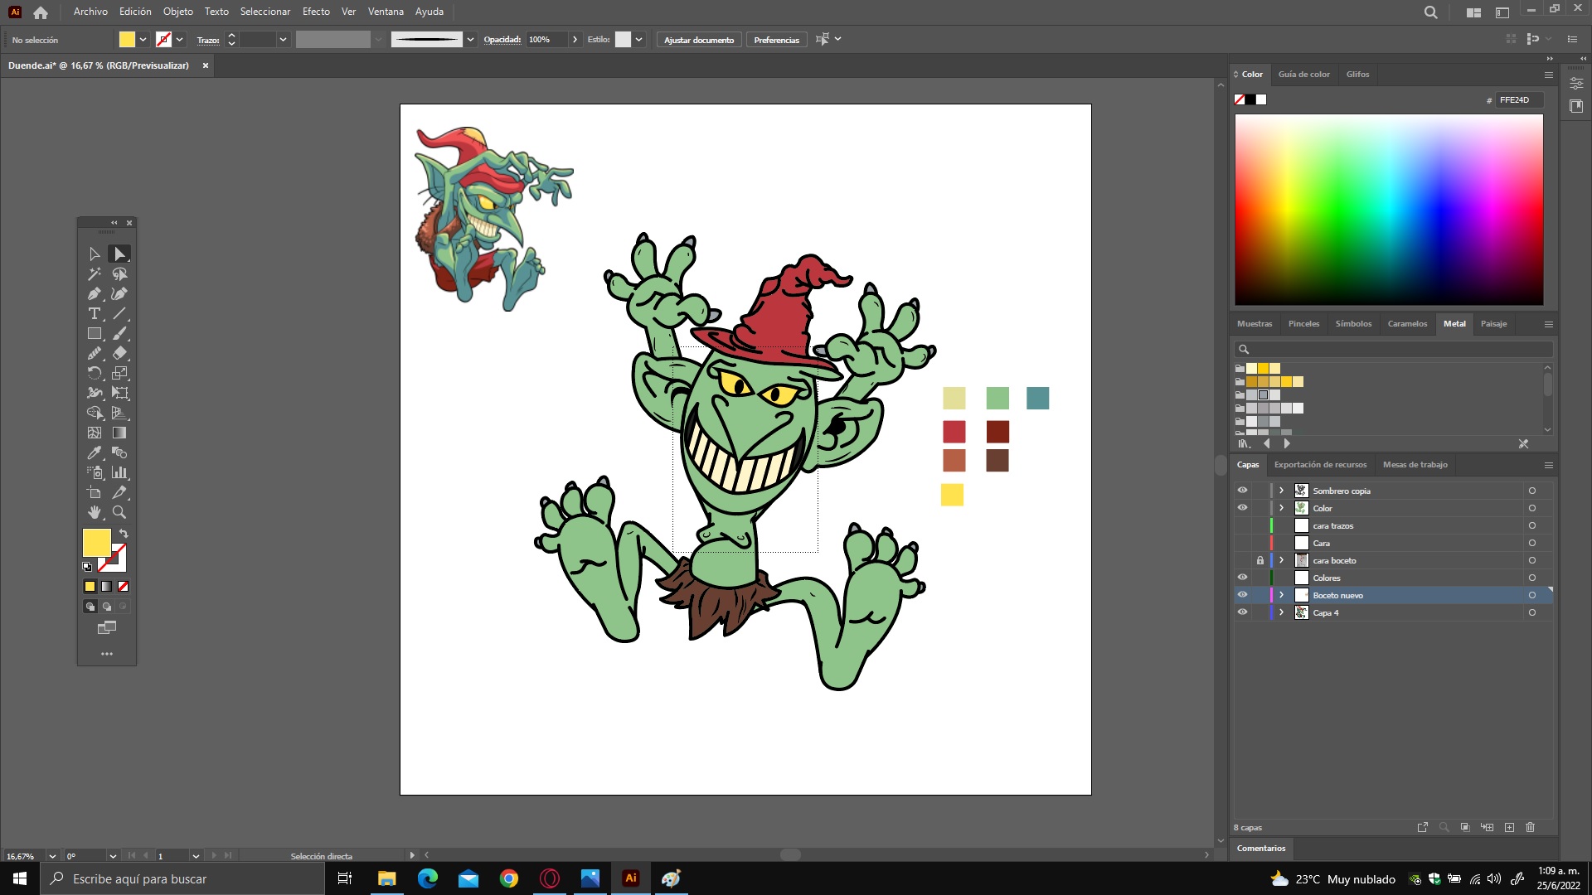
Task: Open the Comentarios panel
Action: pyautogui.click(x=1261, y=848)
